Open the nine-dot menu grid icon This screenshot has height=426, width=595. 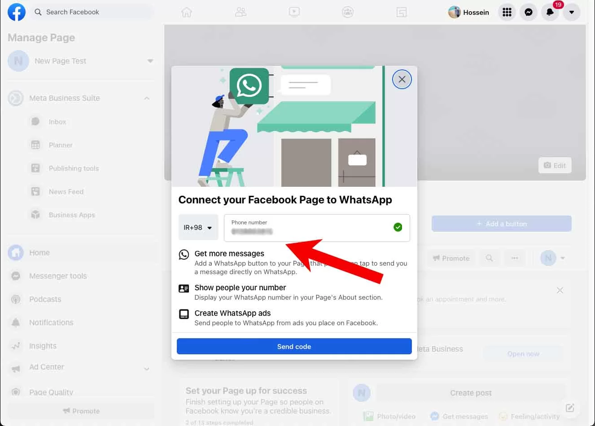pyautogui.click(x=507, y=13)
